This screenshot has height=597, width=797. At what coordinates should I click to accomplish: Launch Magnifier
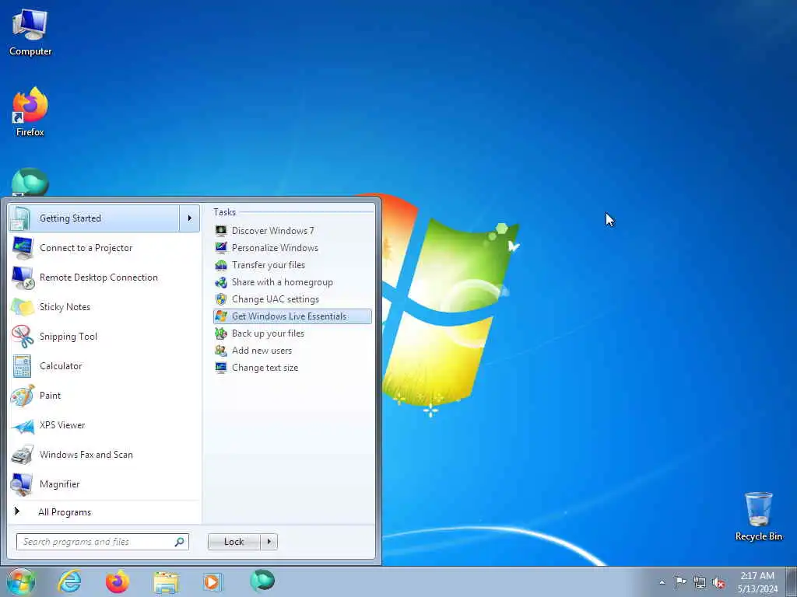[104, 484]
